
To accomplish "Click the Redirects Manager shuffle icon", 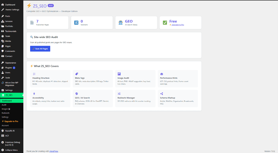I will (x=119, y=94).
